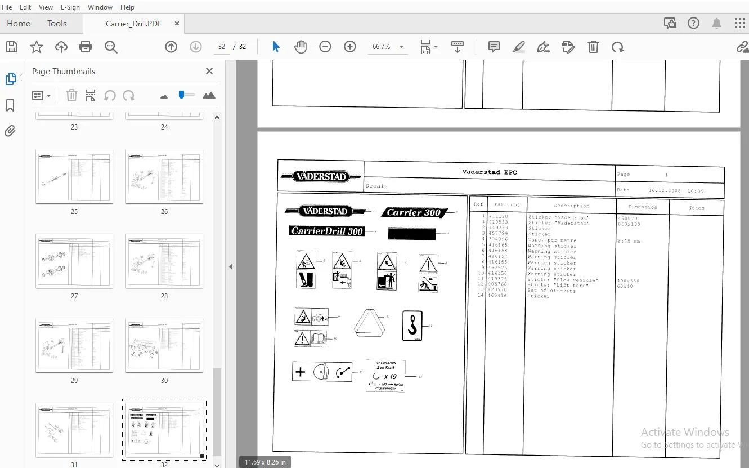This screenshot has width=749, height=468.
Task: Close the Page Thumbnails panel
Action: point(209,71)
